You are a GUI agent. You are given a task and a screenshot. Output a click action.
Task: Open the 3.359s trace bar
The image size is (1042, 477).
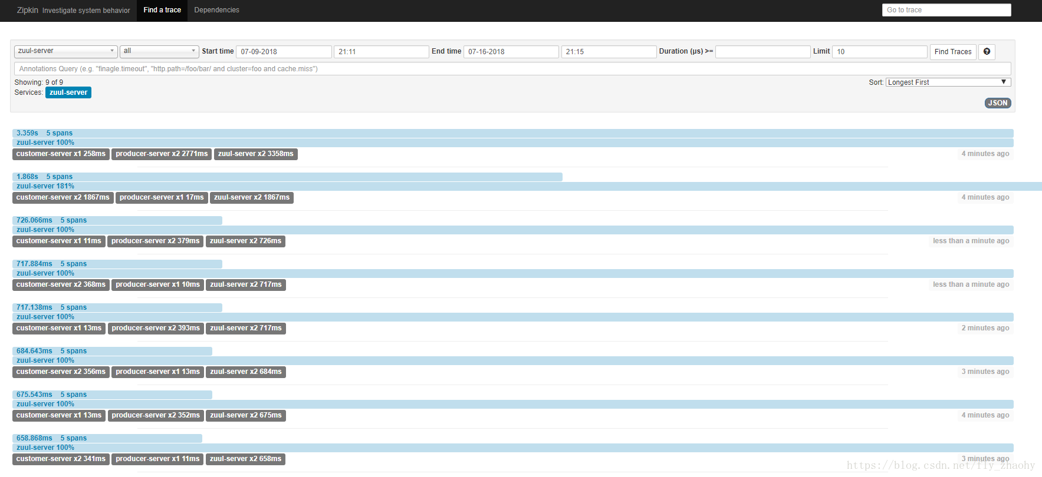513,133
